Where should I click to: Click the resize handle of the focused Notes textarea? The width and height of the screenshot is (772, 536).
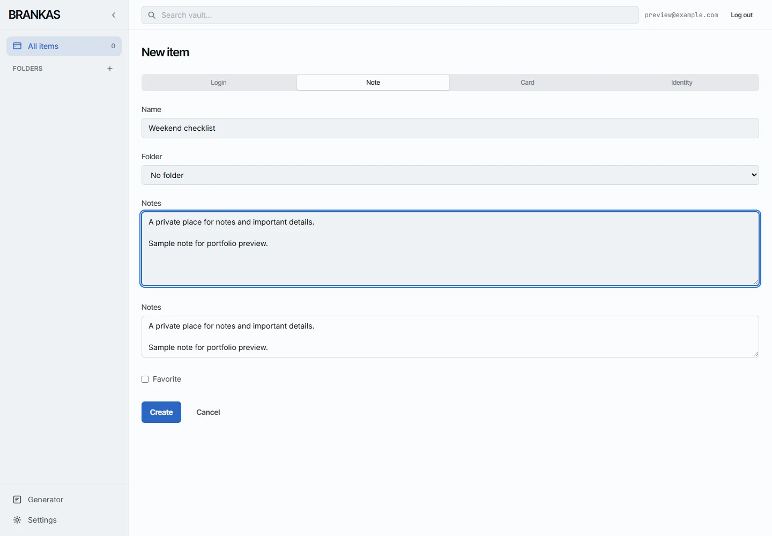point(755,282)
